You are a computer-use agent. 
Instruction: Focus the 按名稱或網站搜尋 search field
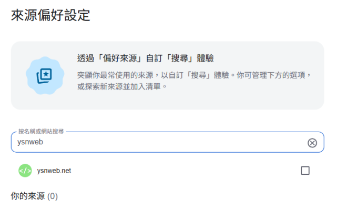click(x=168, y=142)
